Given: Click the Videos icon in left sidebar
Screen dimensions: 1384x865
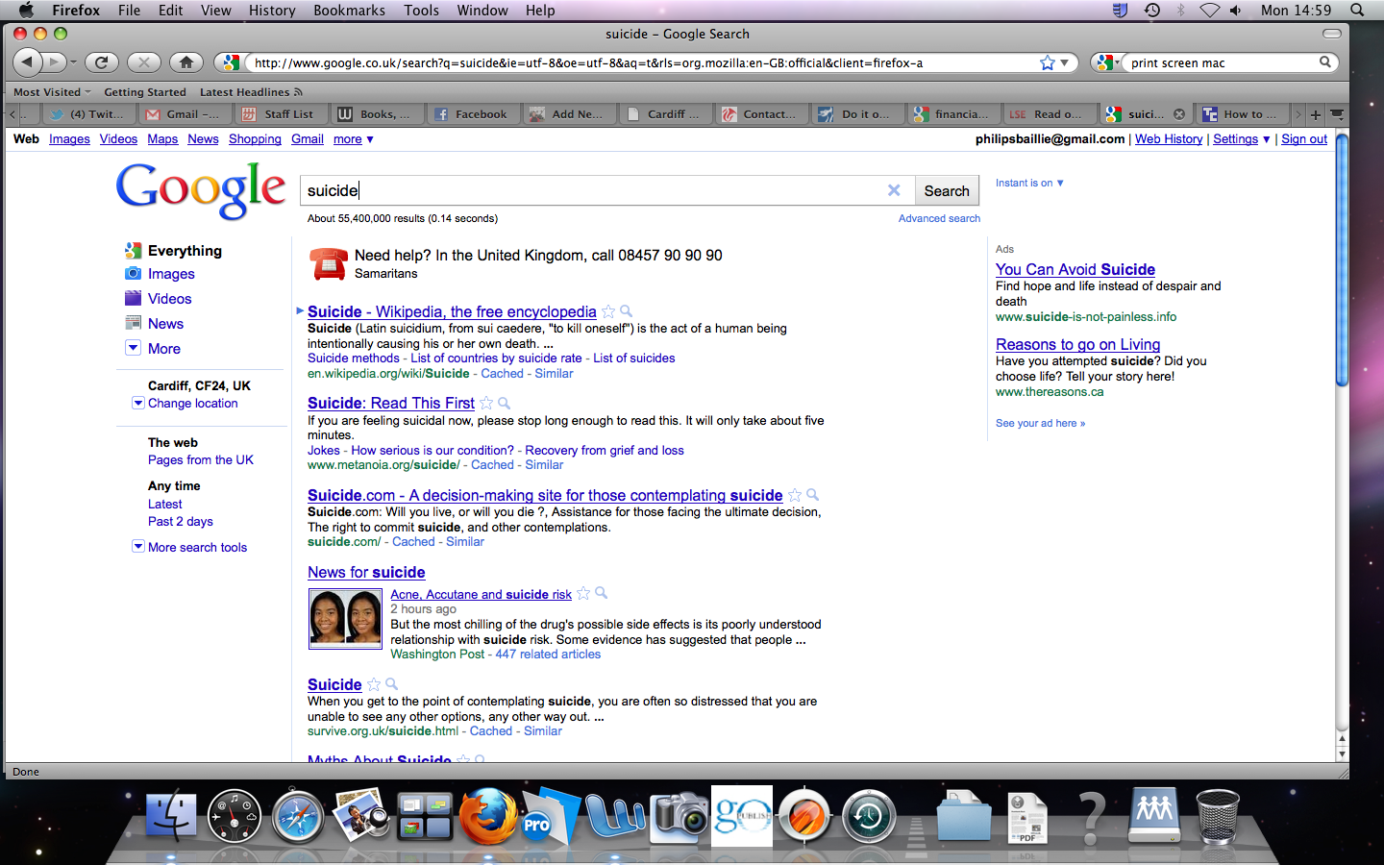Looking at the screenshot, I should (134, 299).
